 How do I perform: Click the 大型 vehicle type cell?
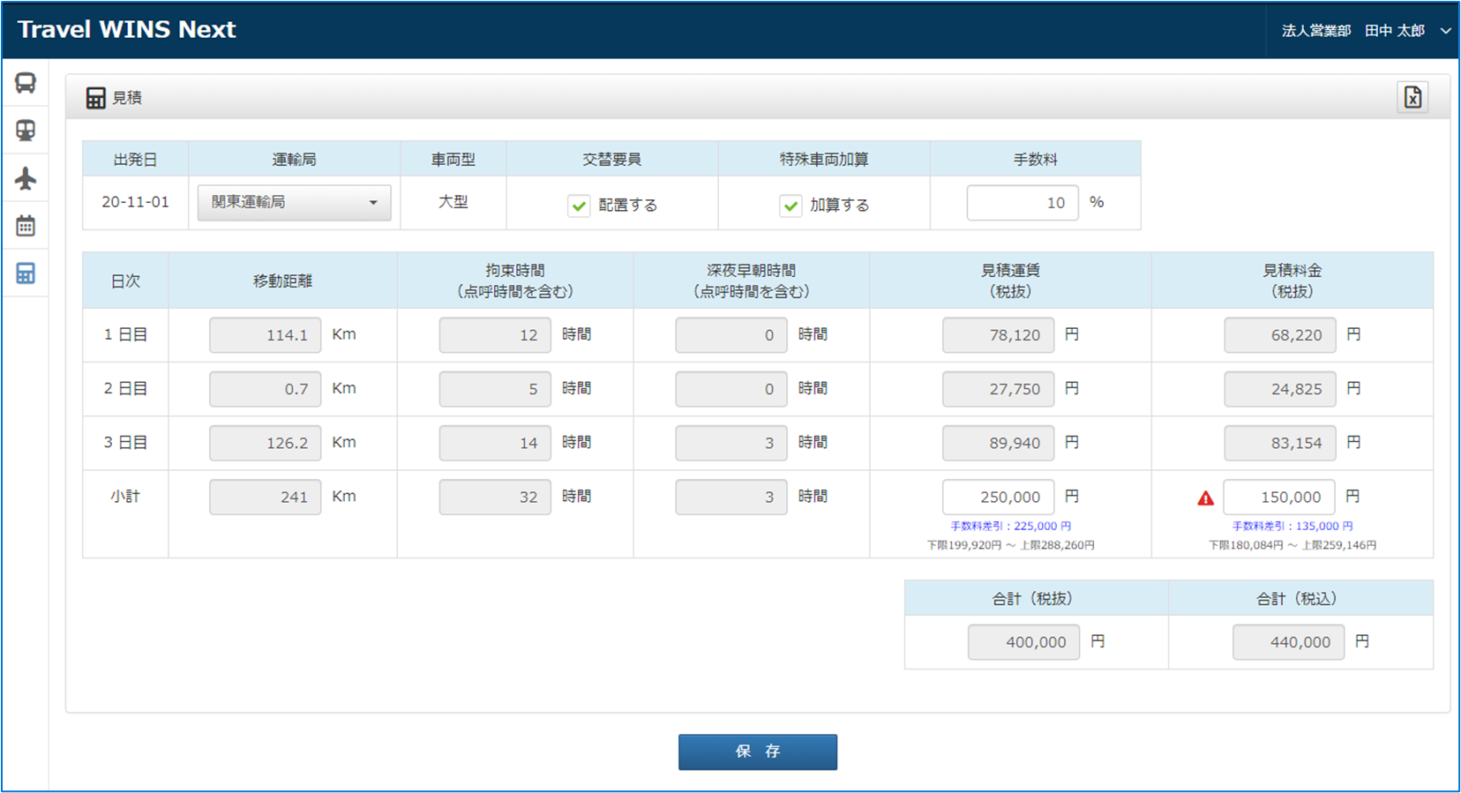tap(453, 202)
